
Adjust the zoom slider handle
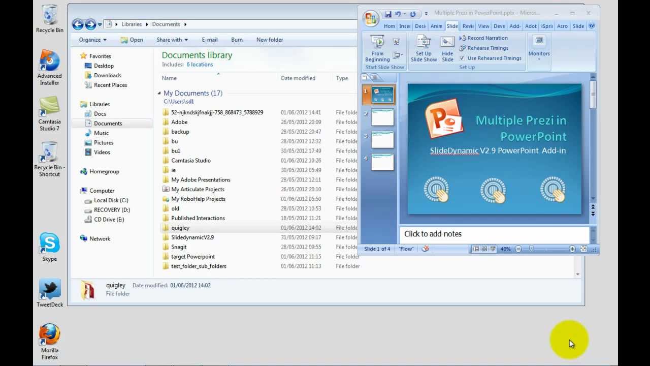531,249
